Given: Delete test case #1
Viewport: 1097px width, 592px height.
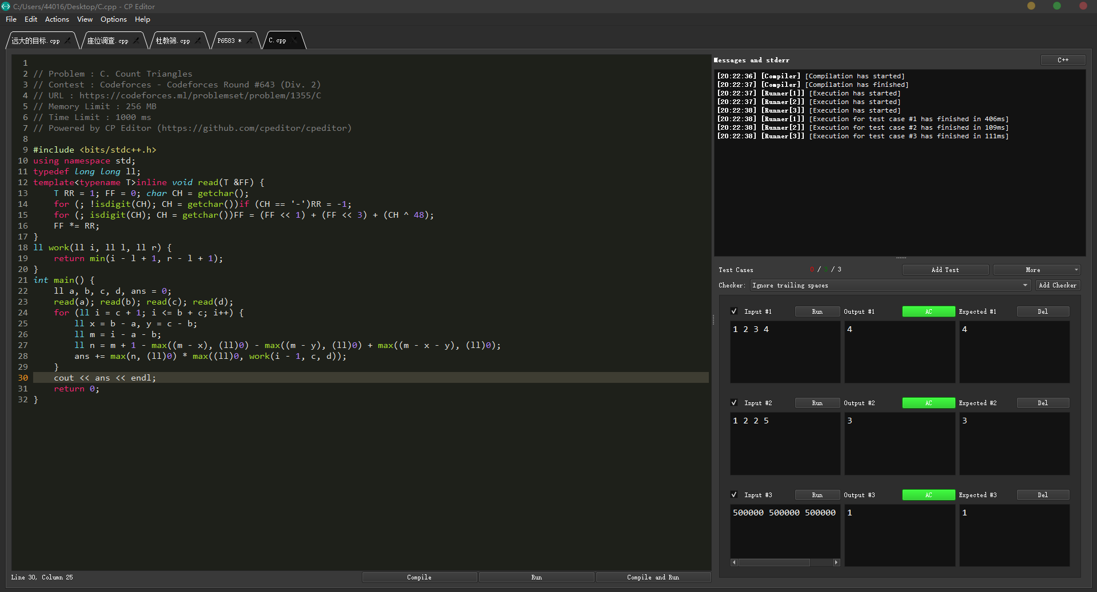Looking at the screenshot, I should click(1043, 311).
